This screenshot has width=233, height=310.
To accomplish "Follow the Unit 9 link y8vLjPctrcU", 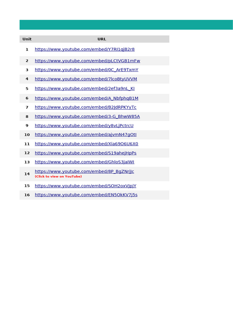I will [84, 126].
